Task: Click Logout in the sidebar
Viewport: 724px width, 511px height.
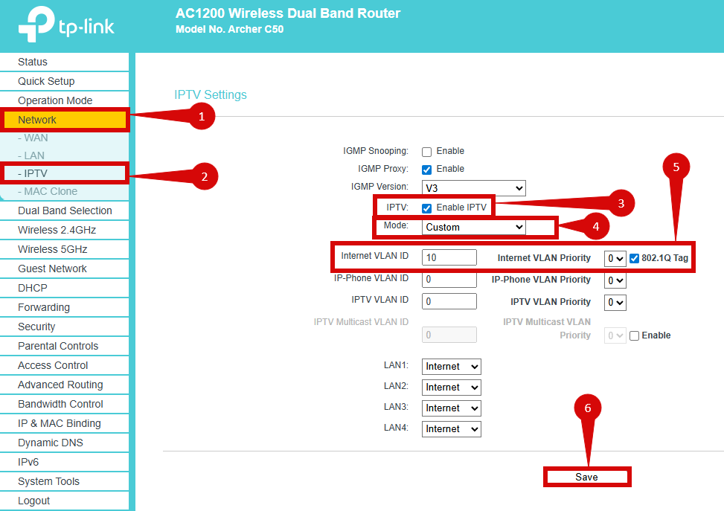Action: (x=34, y=501)
